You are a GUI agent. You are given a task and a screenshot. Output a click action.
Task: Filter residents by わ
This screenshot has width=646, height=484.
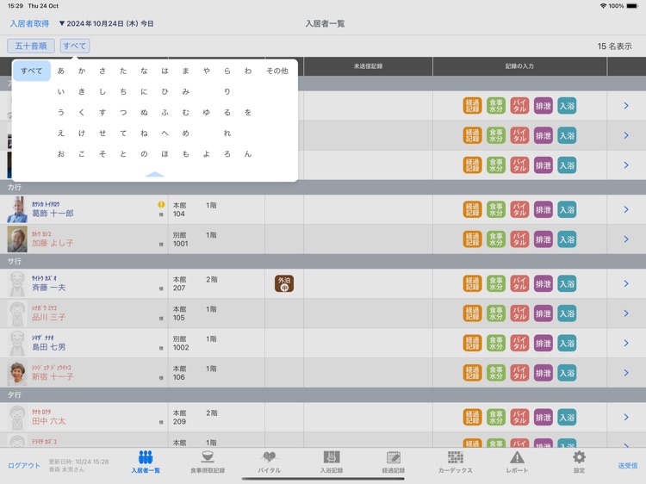(247, 71)
